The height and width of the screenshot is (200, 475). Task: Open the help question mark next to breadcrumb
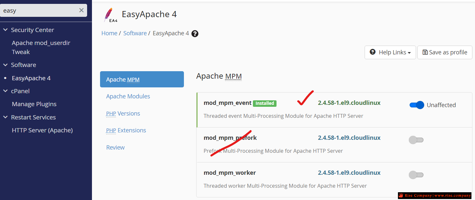tap(195, 34)
